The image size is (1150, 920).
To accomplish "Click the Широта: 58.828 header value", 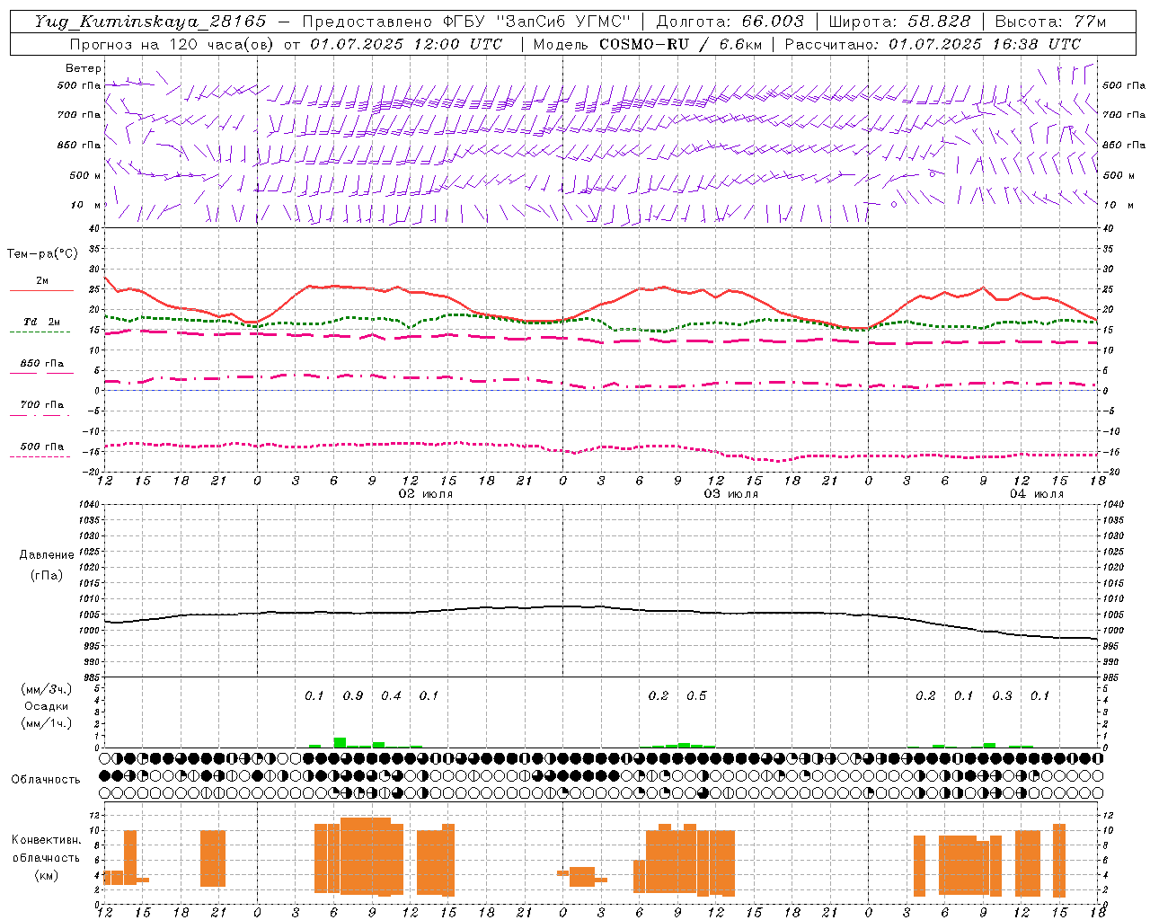I will click(899, 22).
